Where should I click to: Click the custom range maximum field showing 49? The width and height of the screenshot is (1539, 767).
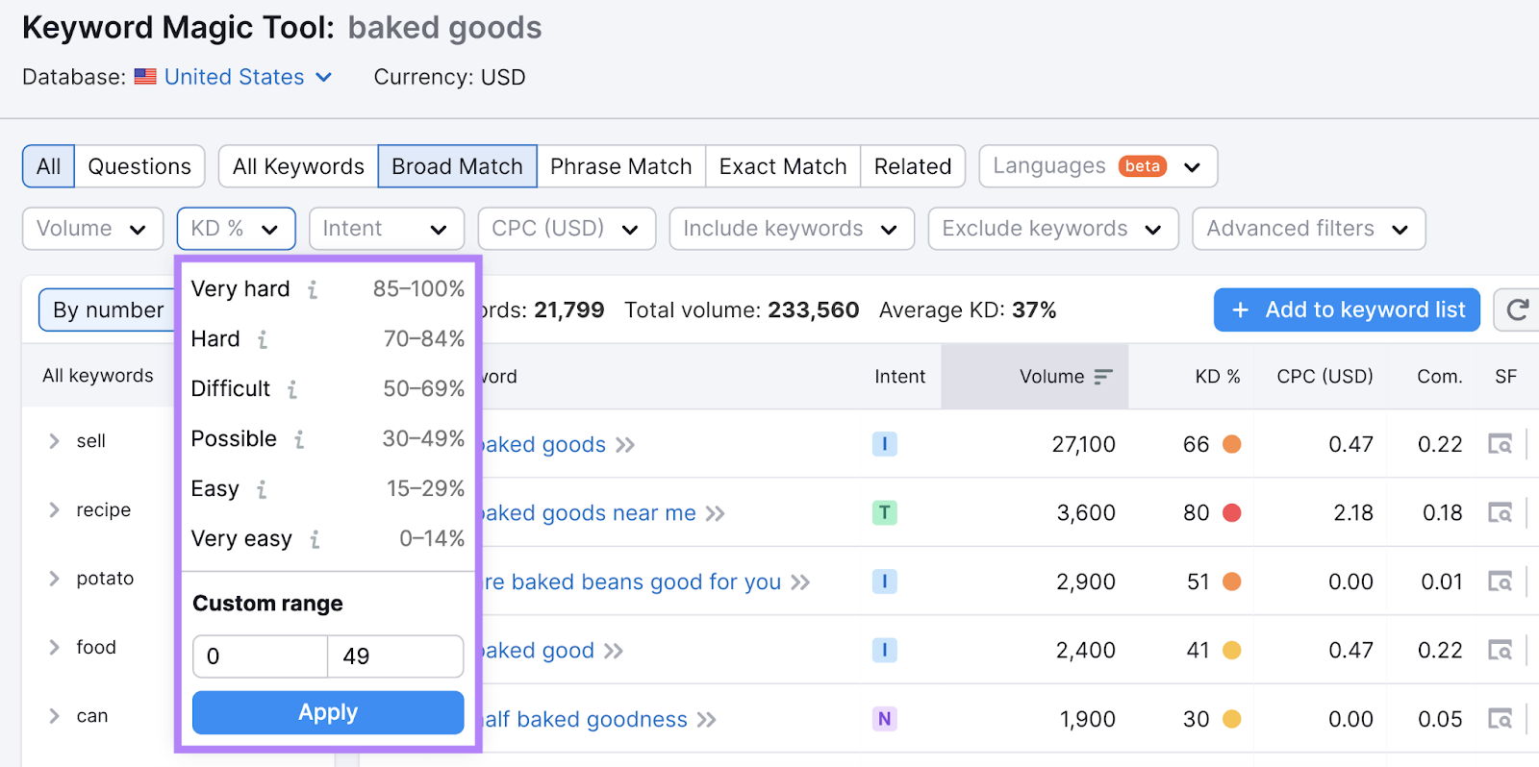point(395,656)
